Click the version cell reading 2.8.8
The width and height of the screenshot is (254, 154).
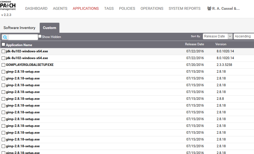[220, 98]
